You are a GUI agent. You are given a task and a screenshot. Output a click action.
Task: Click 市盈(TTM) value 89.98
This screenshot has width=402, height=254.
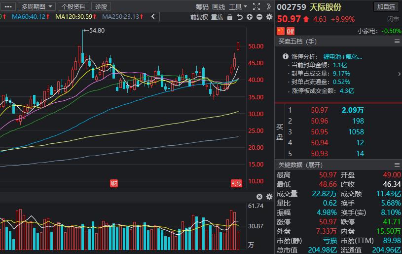tap(392, 241)
